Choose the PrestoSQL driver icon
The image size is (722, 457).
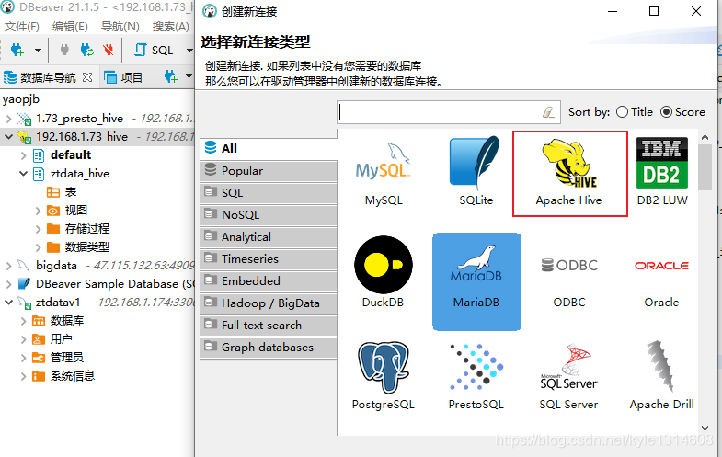[x=476, y=367]
